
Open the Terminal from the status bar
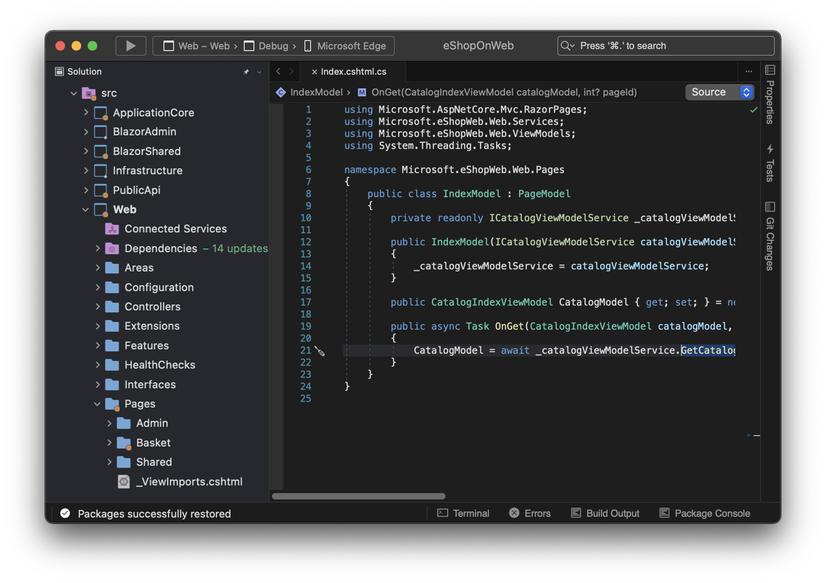tap(462, 513)
